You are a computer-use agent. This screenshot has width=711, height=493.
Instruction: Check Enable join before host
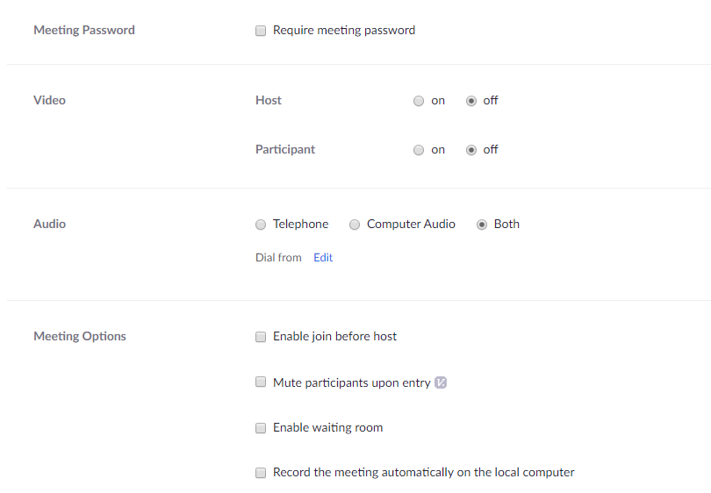tap(261, 337)
